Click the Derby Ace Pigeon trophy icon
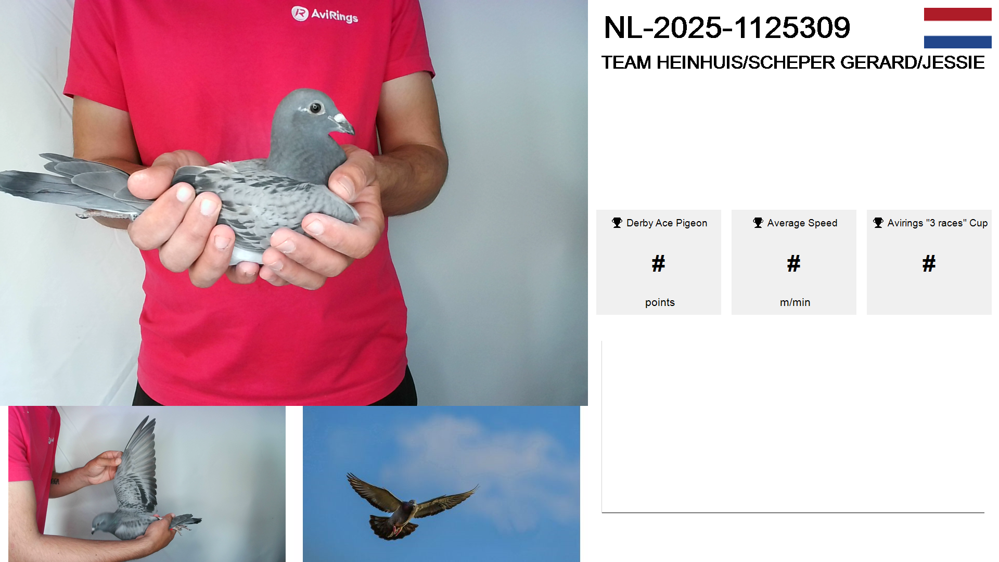Viewport: 999px width, 562px height. (617, 223)
